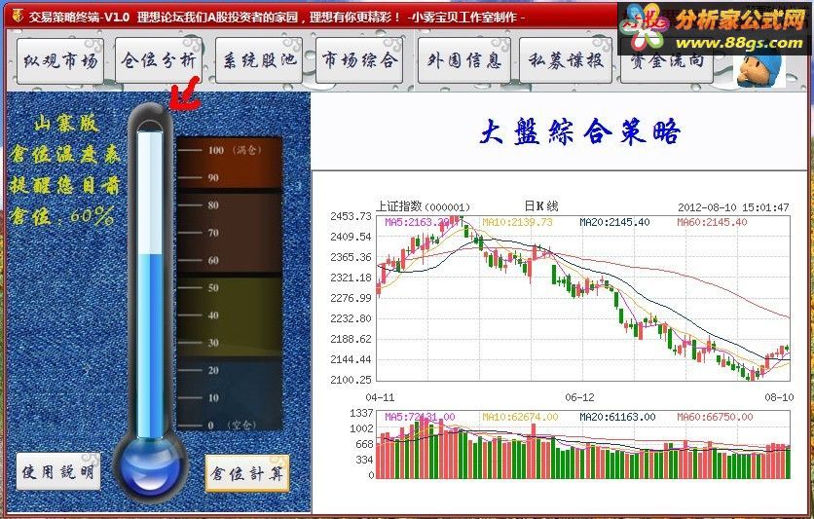Click the 大盤綜合策略 heading

[x=579, y=131]
